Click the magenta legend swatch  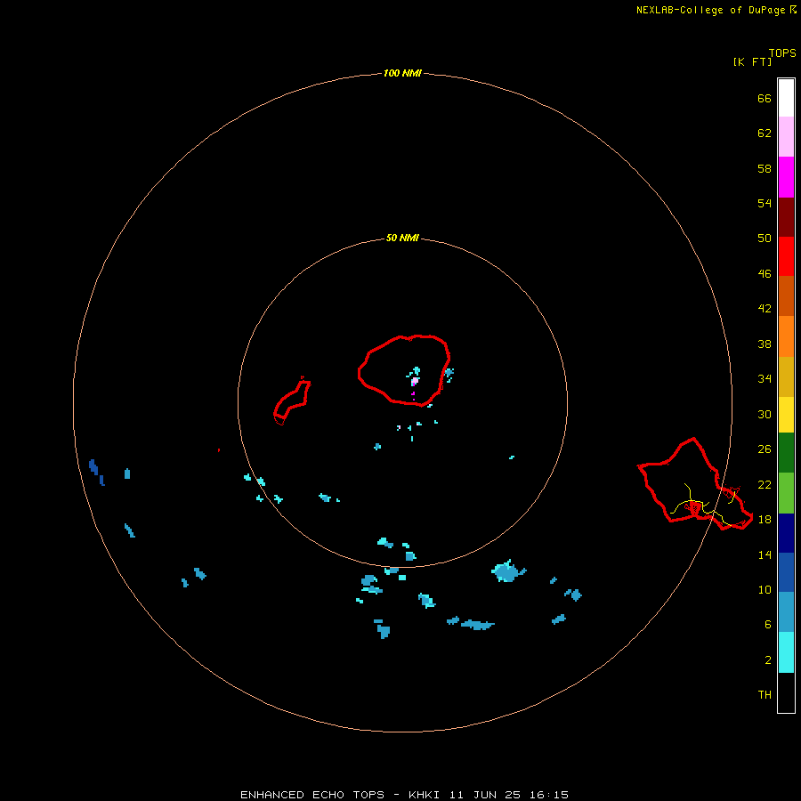pos(786,177)
